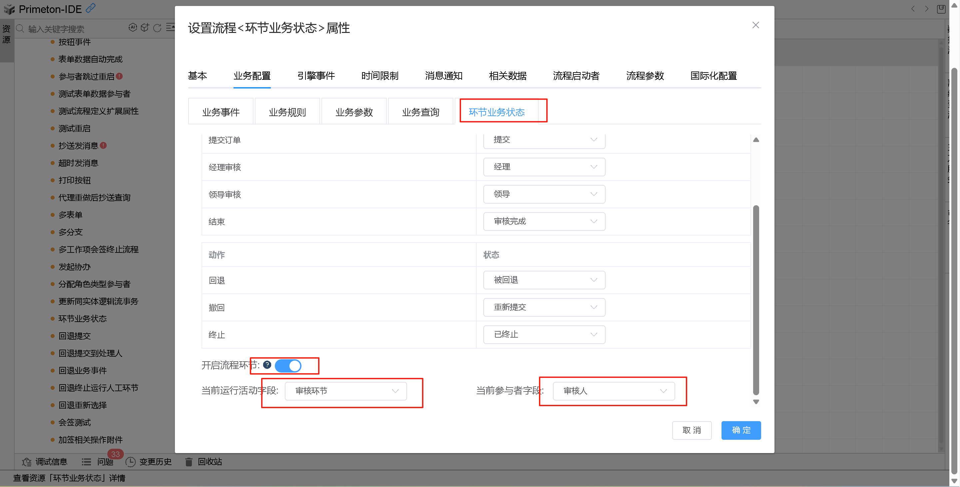
Task: Expand the 经理审核 status dropdown
Action: click(x=544, y=167)
